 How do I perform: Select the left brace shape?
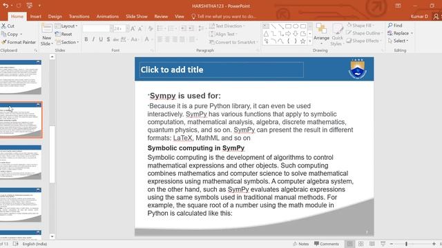pyautogui.click(x=288, y=41)
